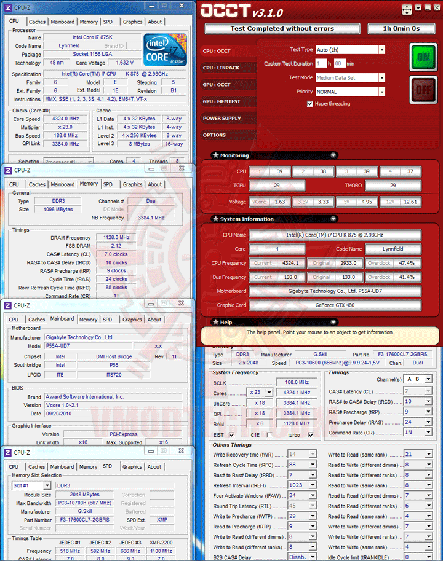The width and height of the screenshot is (443, 561).
Task: Open the Test Mode dropdown
Action: 381,77
